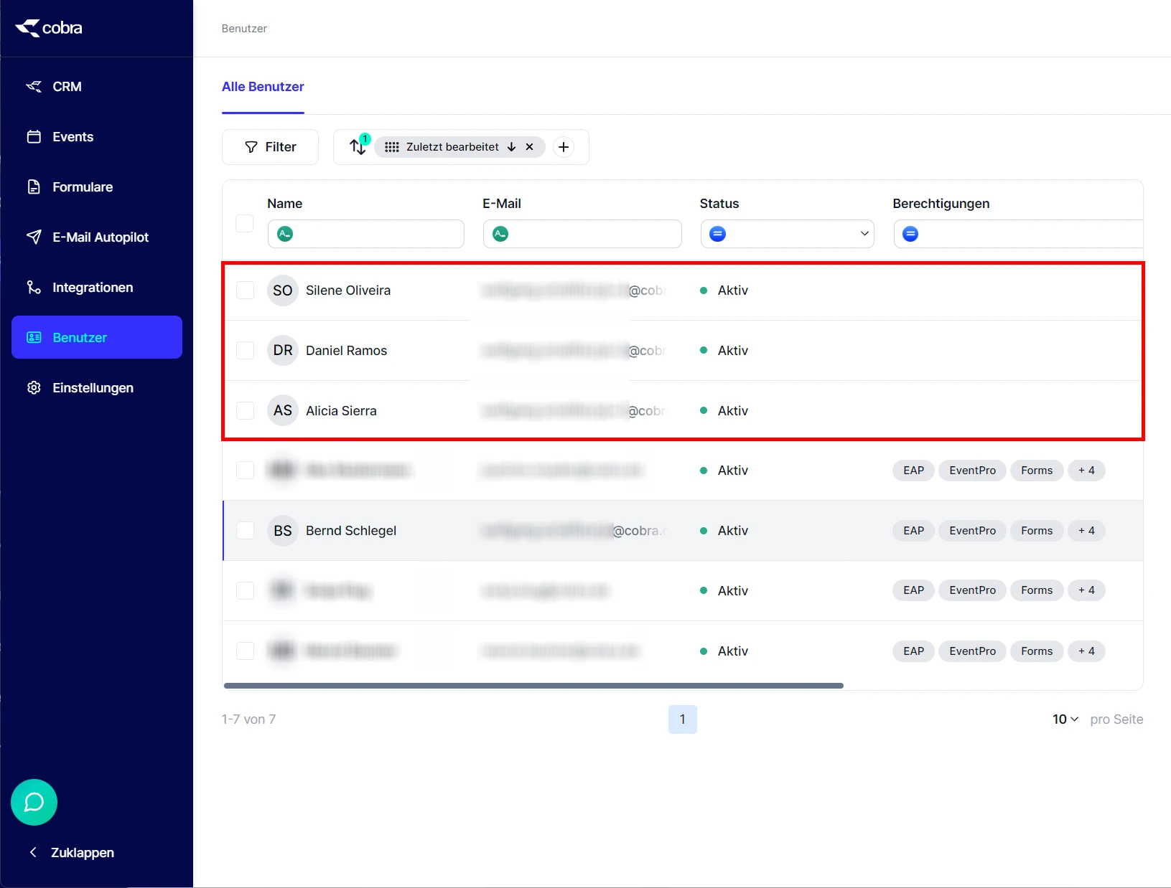Check the select-all checkbox in the header
The image size is (1171, 888).
tap(244, 223)
